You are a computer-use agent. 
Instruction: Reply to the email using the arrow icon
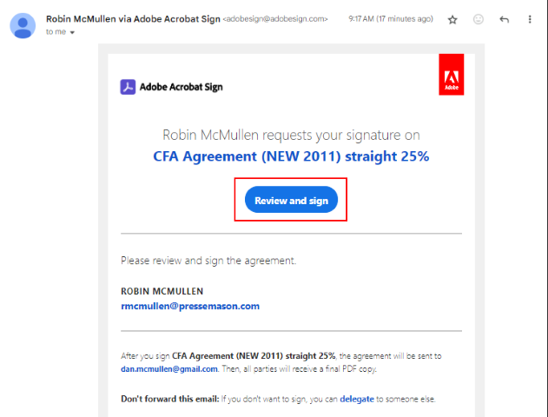click(x=504, y=19)
